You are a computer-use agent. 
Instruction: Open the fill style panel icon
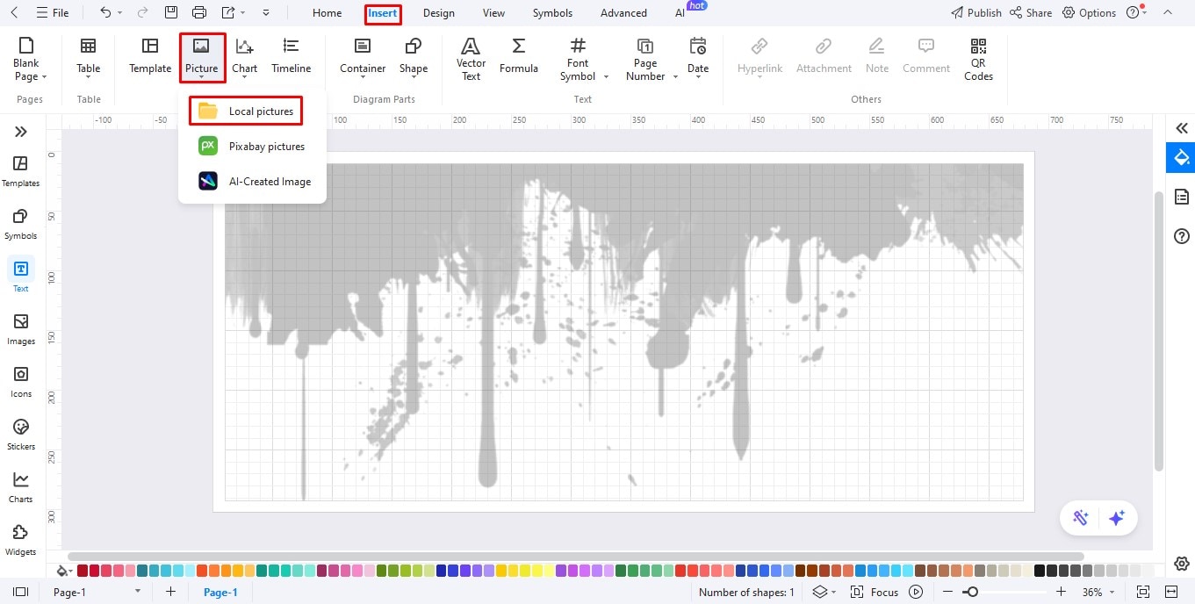pos(1181,158)
